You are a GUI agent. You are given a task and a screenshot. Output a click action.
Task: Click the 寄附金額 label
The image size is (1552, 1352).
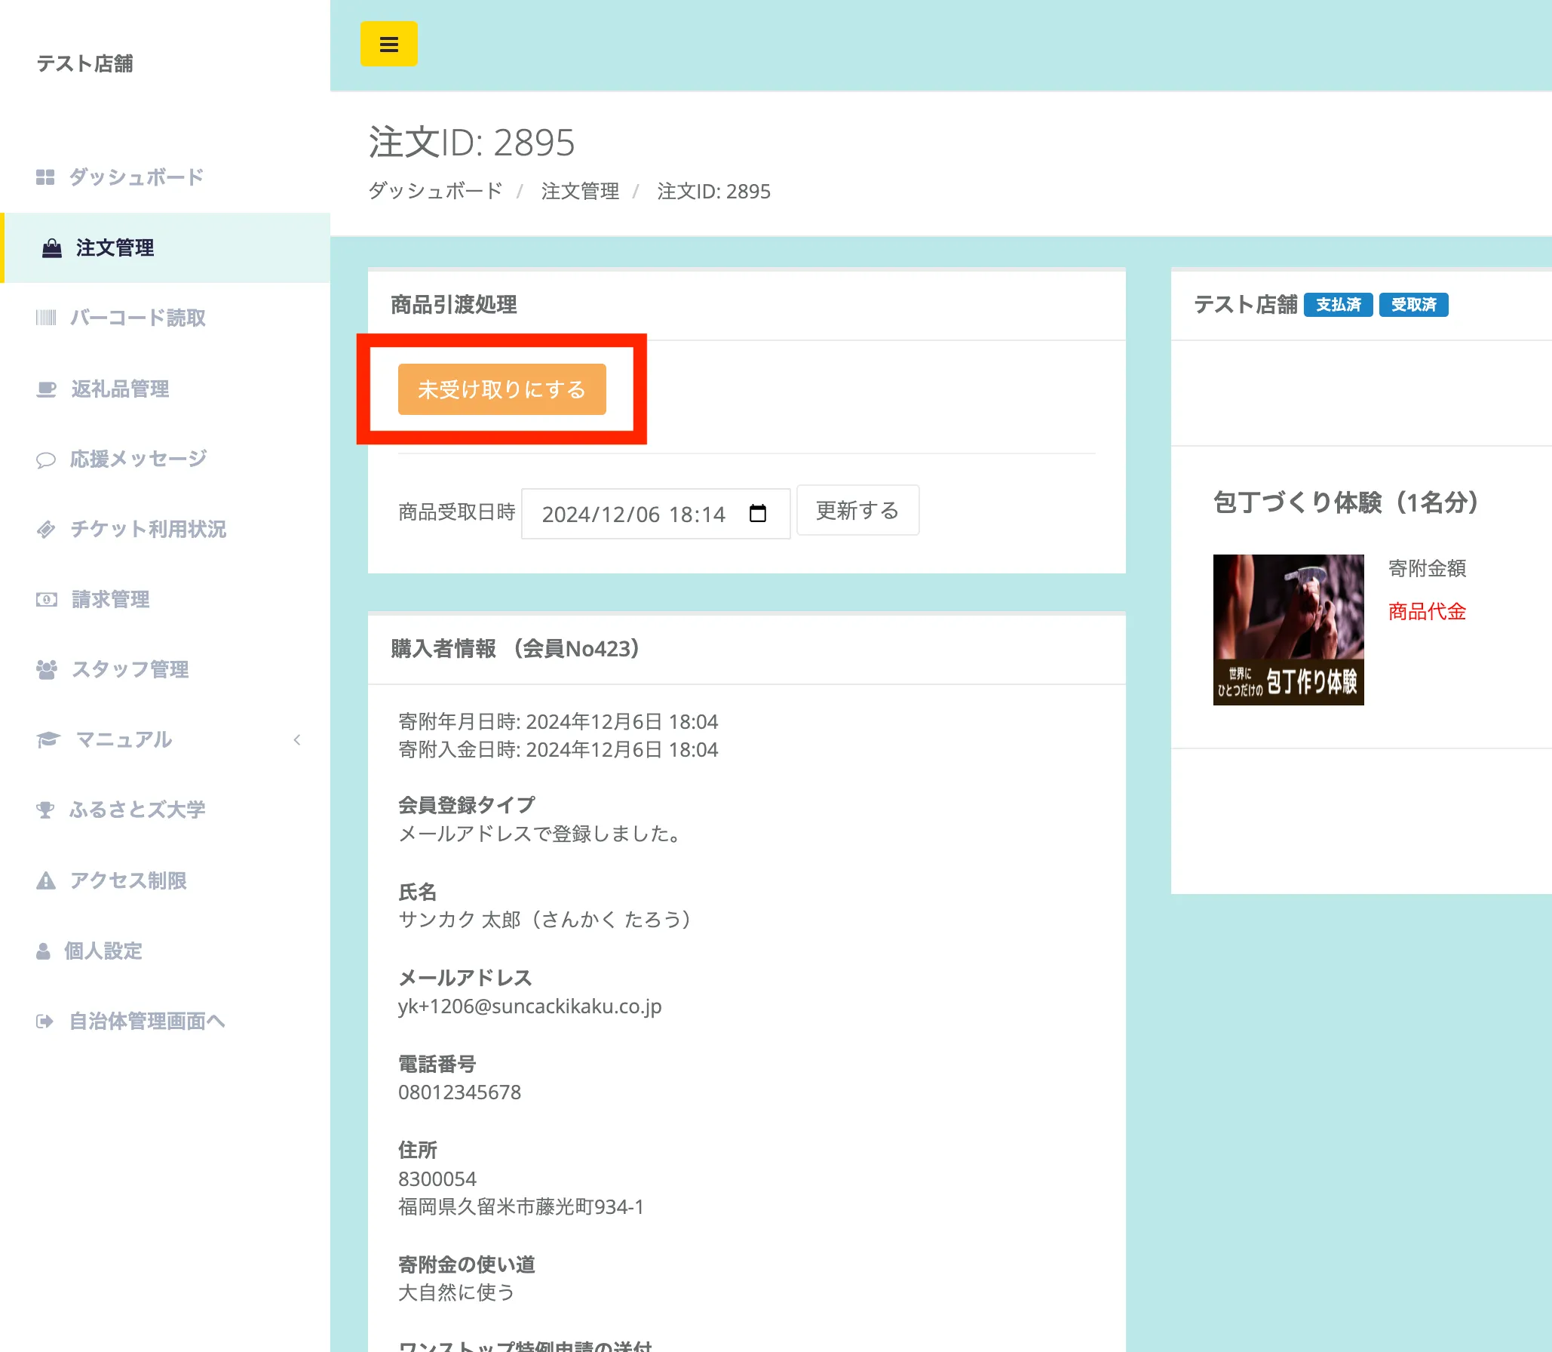[1427, 568]
